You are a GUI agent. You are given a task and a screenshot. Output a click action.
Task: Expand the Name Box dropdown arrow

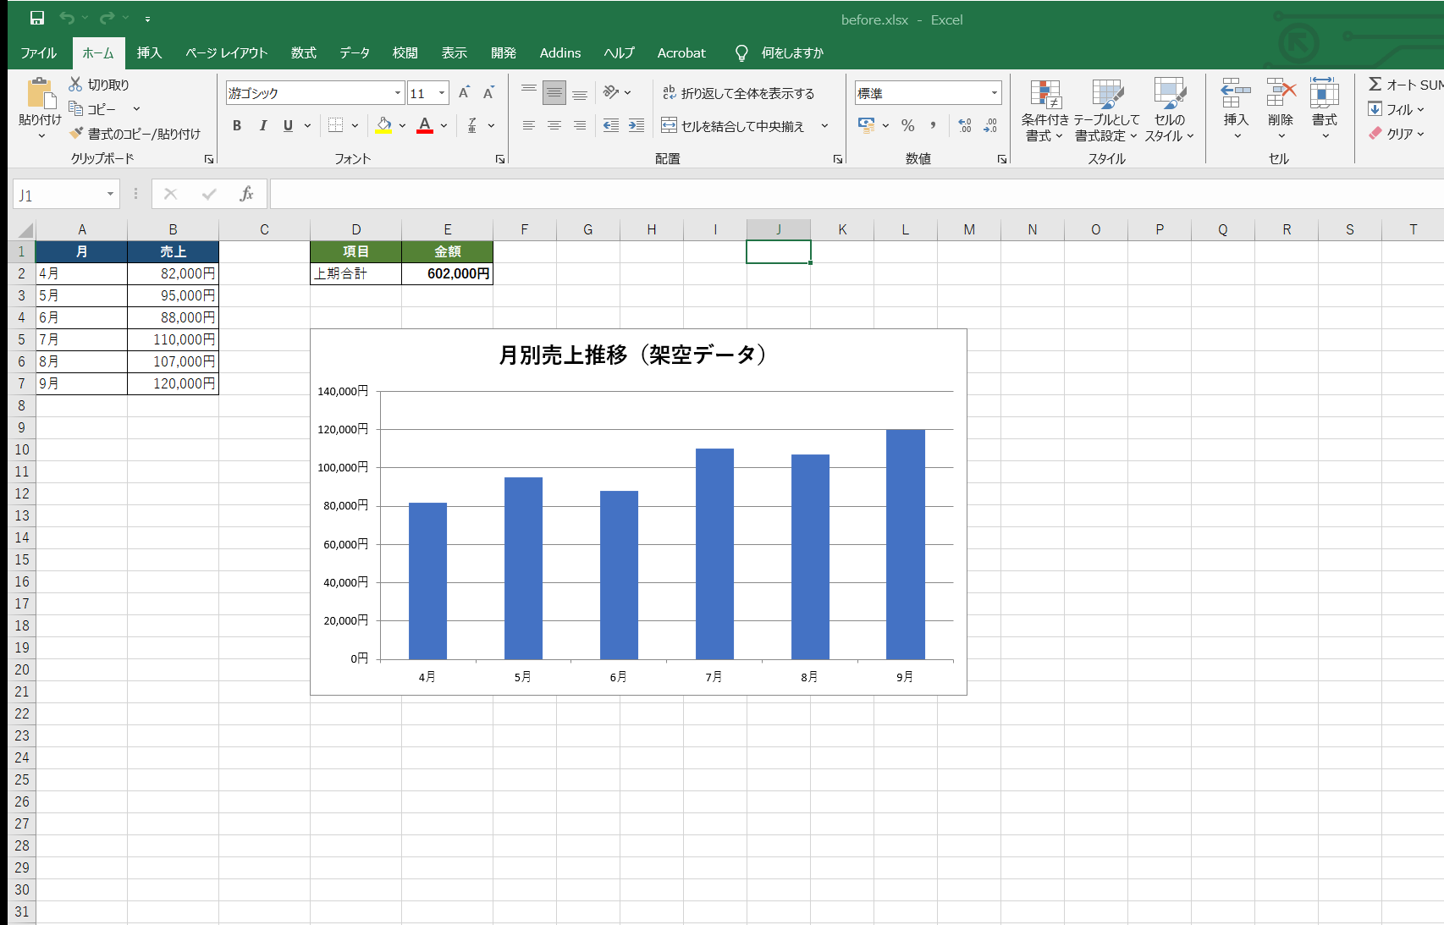point(110,195)
